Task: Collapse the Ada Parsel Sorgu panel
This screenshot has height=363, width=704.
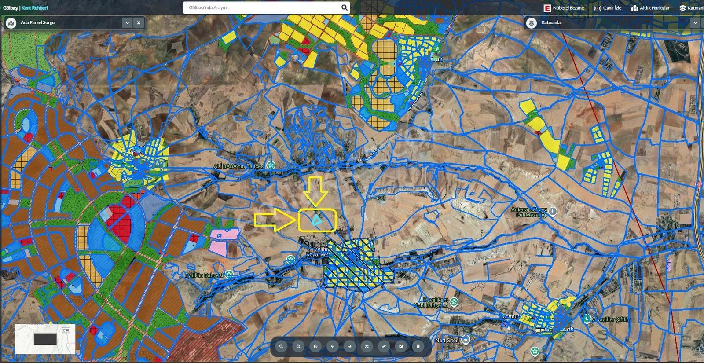Action: coord(127,23)
